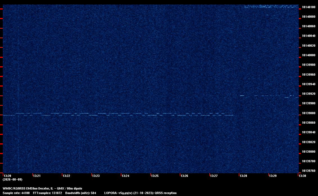
Task: Select the 13:21 time label
Action: coord(37,176)
